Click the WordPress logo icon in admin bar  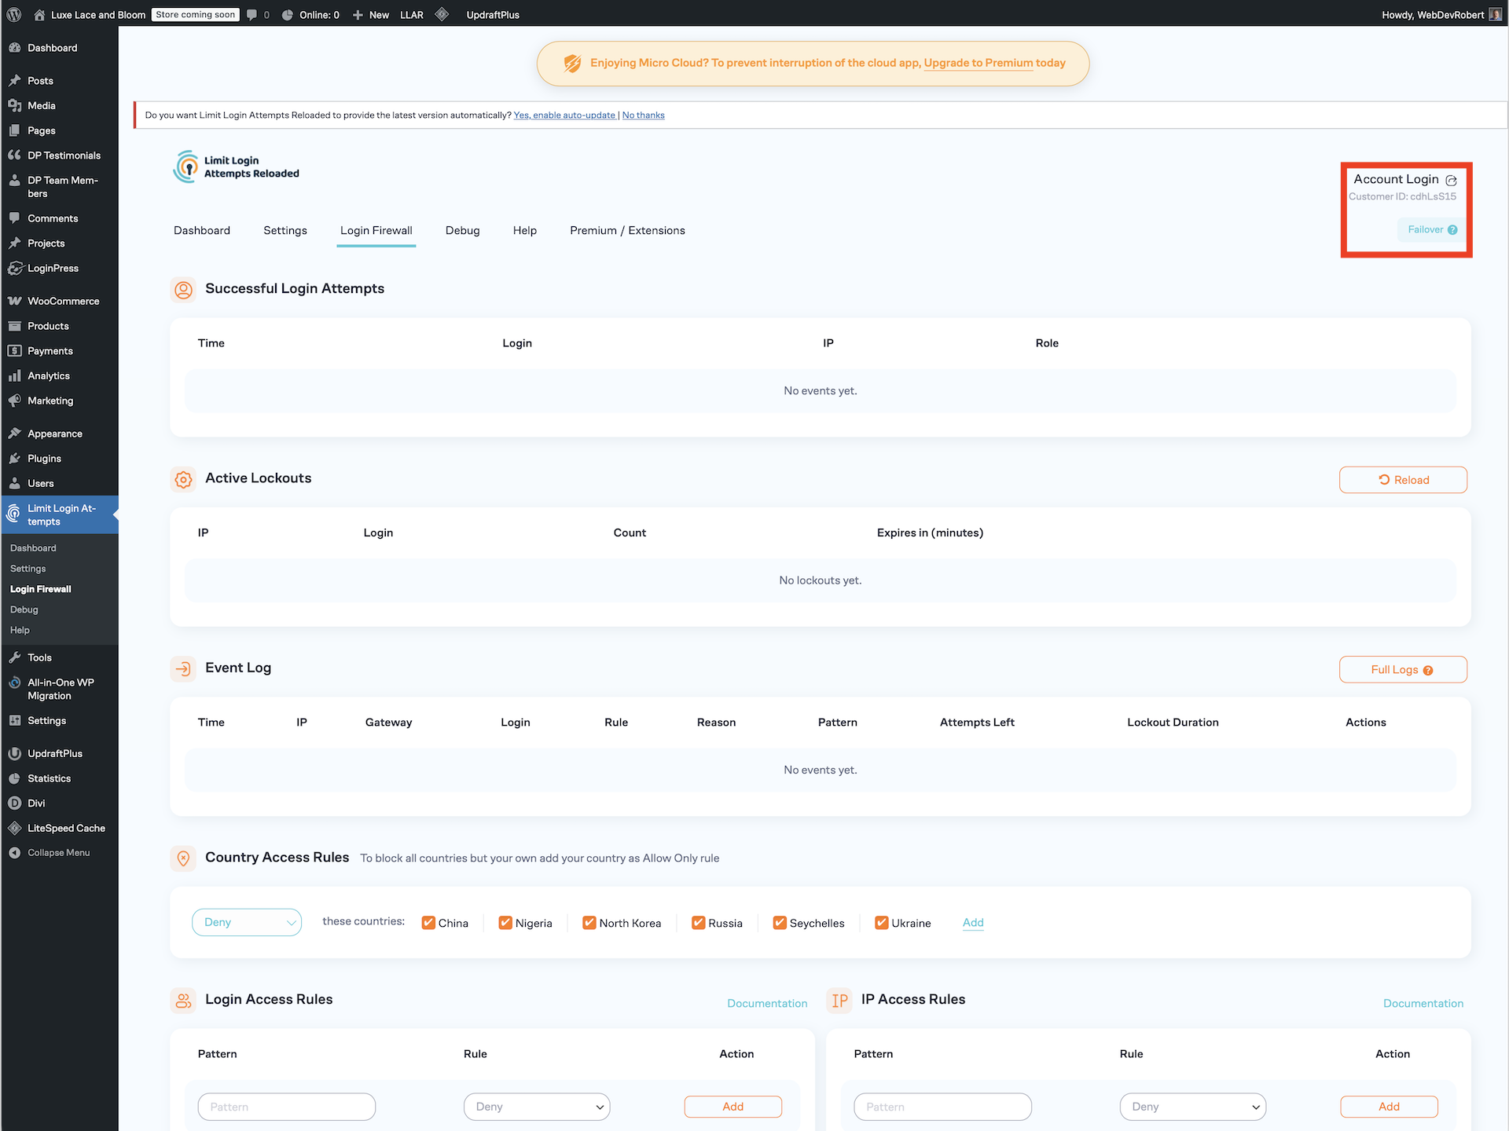[x=14, y=14]
